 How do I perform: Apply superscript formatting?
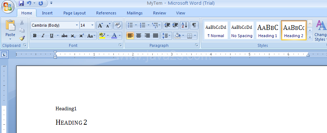click(81, 36)
